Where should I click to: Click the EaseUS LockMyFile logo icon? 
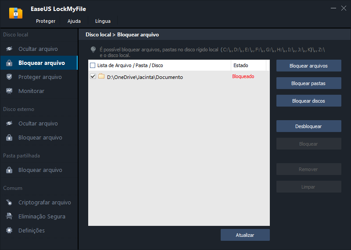pyautogui.click(x=16, y=13)
